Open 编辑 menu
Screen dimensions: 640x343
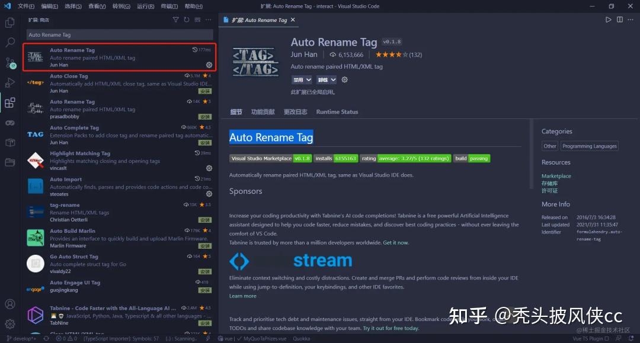click(x=49, y=6)
